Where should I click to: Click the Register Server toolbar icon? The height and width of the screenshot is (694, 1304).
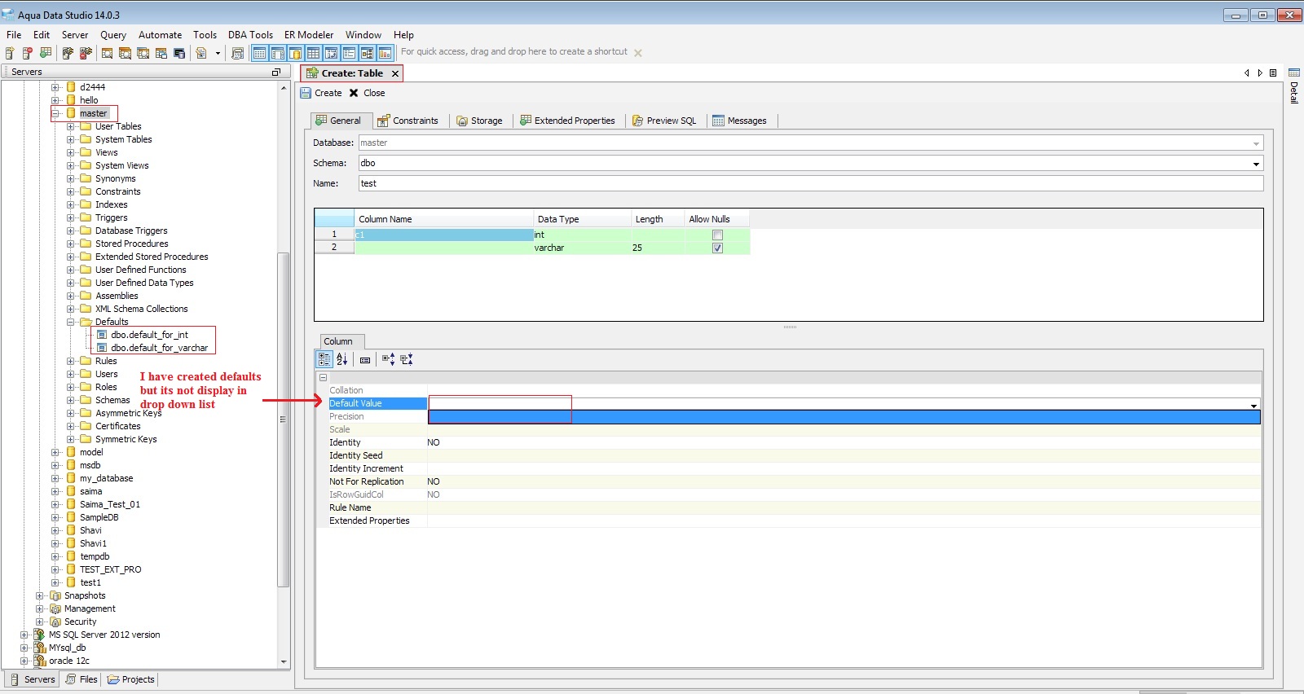(10, 53)
